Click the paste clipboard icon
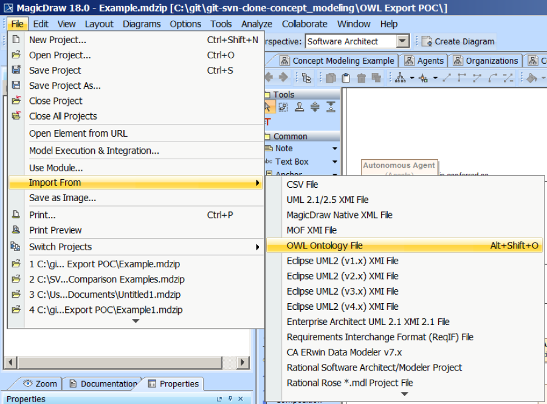The image size is (547, 404). [x=346, y=78]
